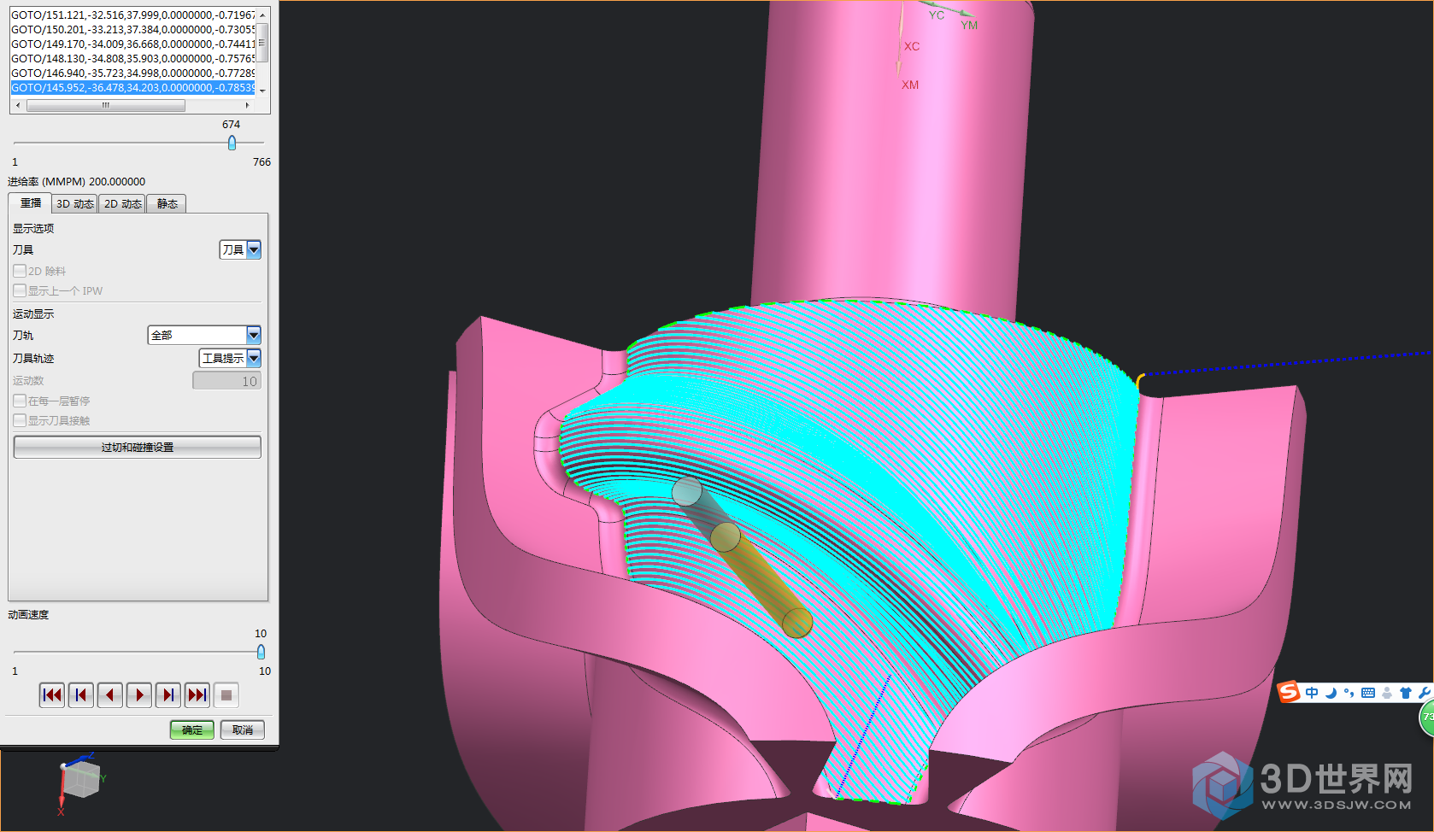Step to previous operation marker
Image resolution: width=1434 pixels, height=832 pixels.
click(81, 695)
